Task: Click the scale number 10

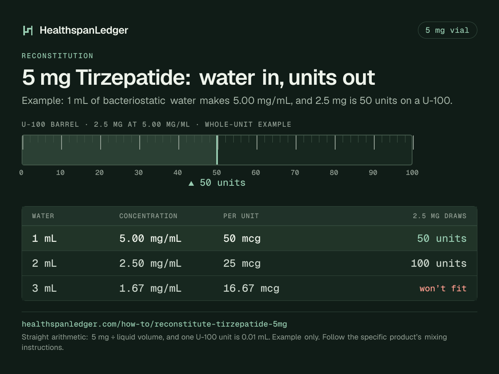Action: coord(60,173)
